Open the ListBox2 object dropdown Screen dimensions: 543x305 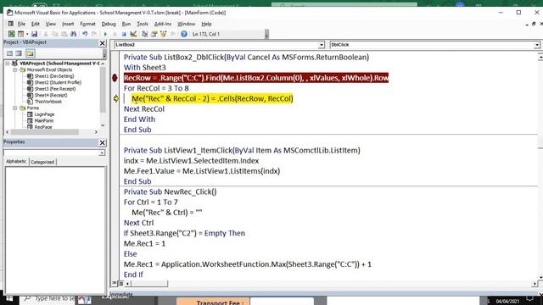(321, 45)
